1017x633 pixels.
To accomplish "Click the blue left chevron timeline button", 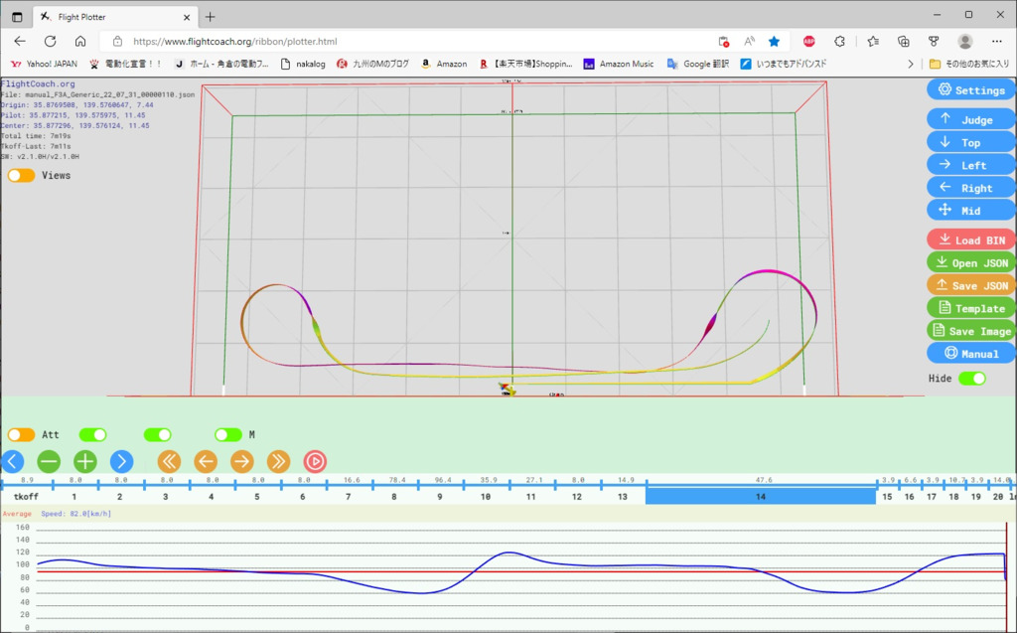I will [x=12, y=462].
